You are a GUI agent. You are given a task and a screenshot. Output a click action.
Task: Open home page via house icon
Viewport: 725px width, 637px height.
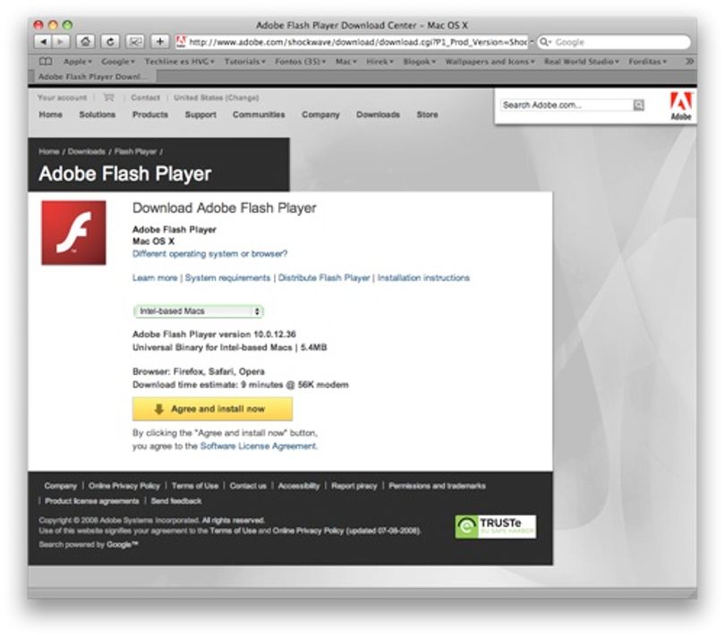tap(86, 42)
